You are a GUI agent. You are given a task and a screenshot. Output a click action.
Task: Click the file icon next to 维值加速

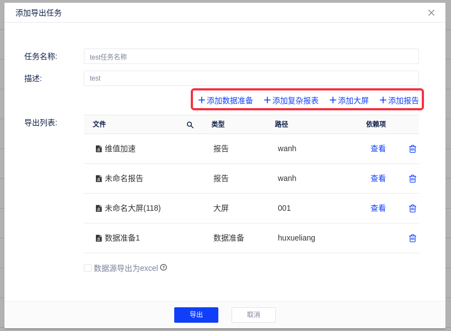click(x=99, y=149)
